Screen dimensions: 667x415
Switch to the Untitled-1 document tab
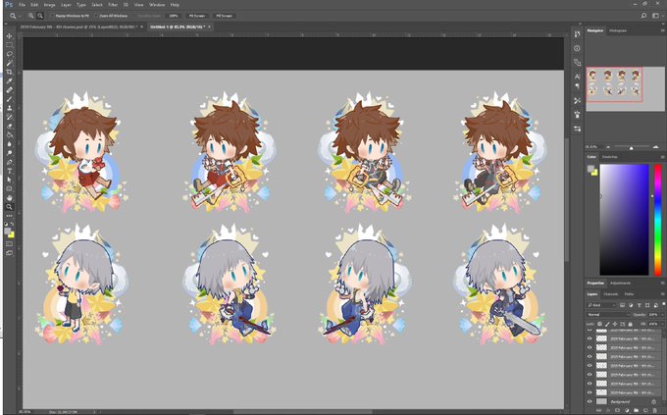tap(178, 26)
